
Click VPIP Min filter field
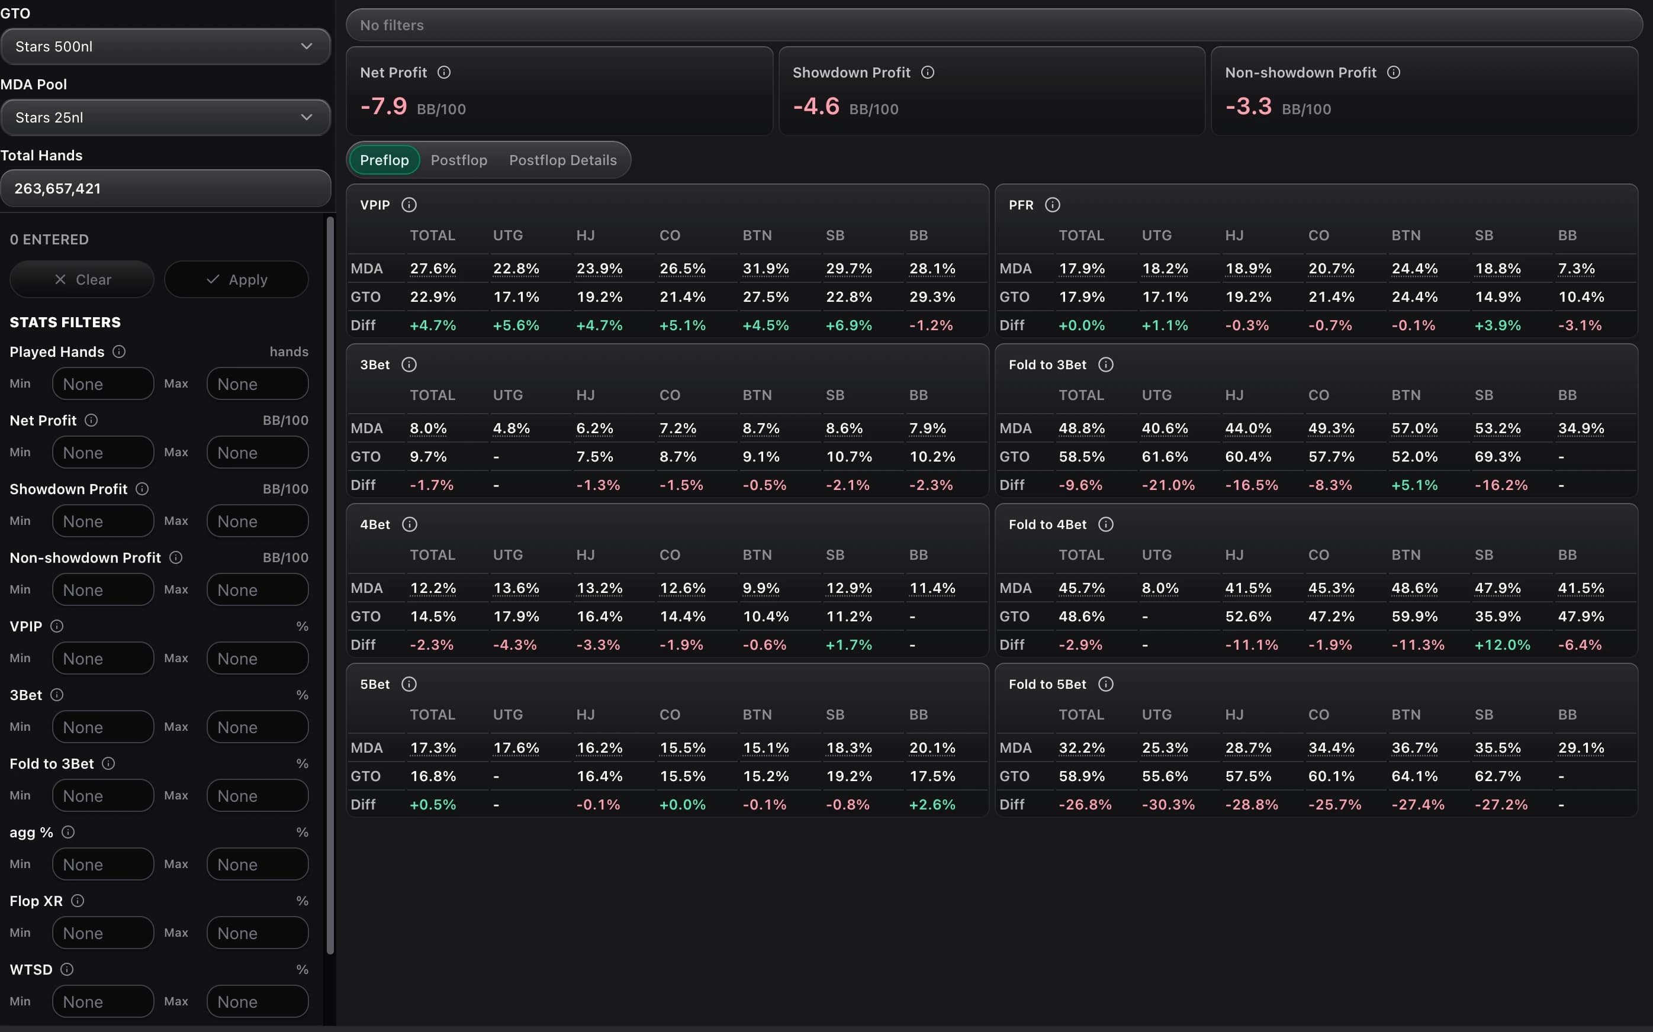coord(103,658)
